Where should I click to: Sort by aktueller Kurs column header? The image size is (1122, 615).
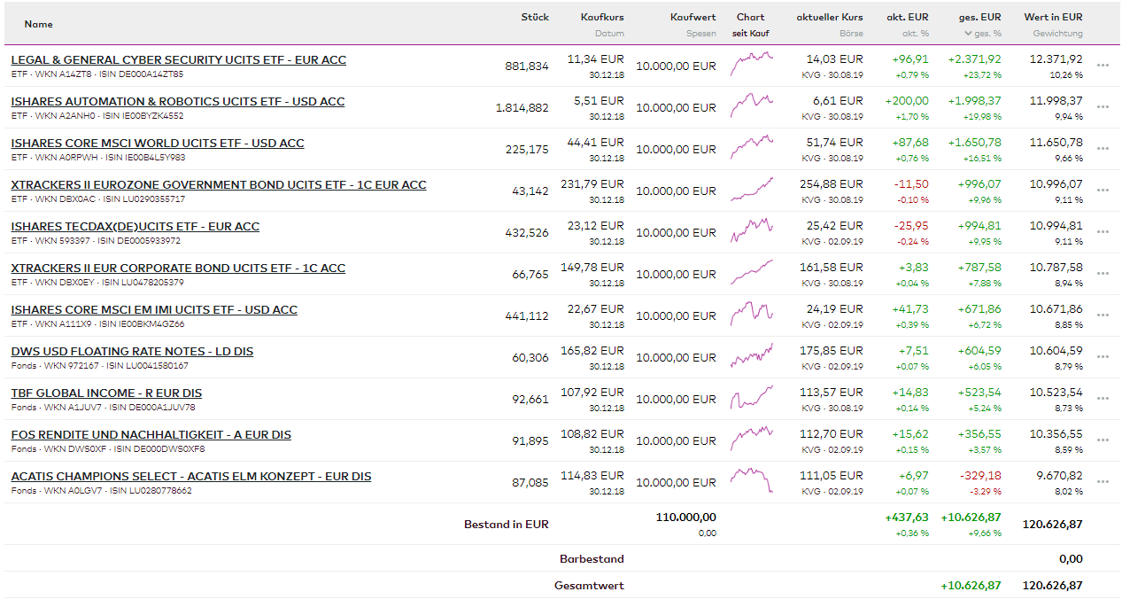(829, 17)
